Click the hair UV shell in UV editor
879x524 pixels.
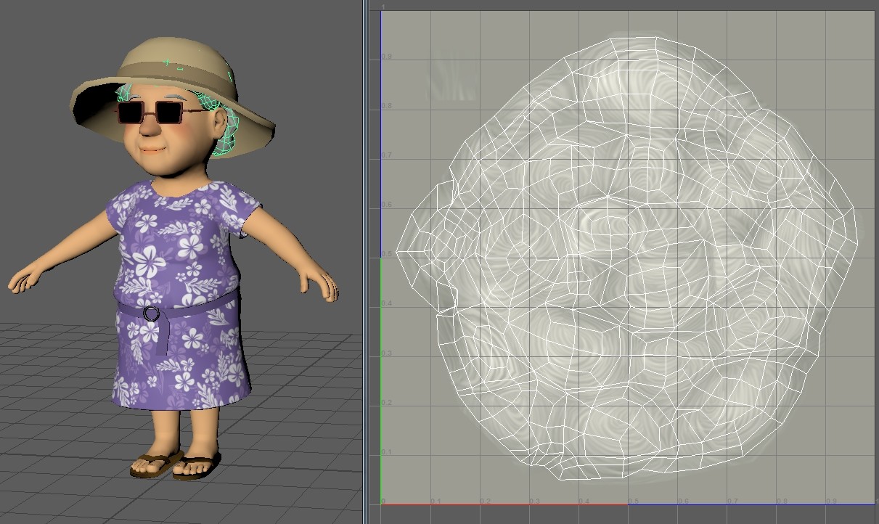626,258
